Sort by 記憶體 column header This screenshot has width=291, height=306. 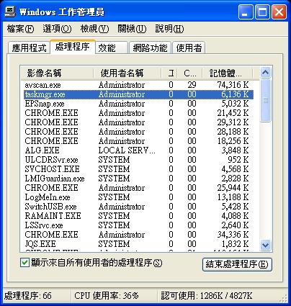tap(228, 73)
